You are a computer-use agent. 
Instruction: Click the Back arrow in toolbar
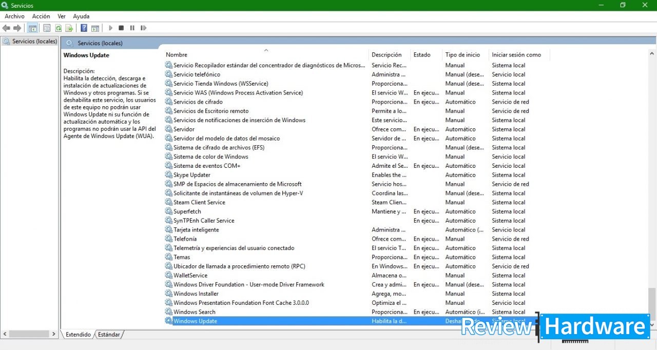coord(6,28)
